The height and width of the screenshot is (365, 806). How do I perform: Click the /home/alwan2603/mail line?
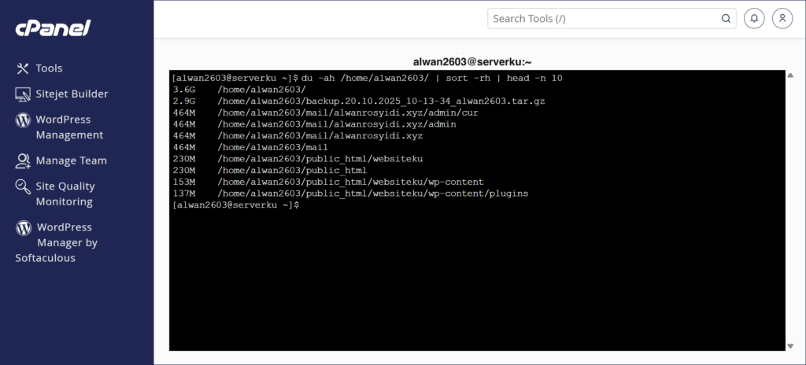(x=250, y=148)
